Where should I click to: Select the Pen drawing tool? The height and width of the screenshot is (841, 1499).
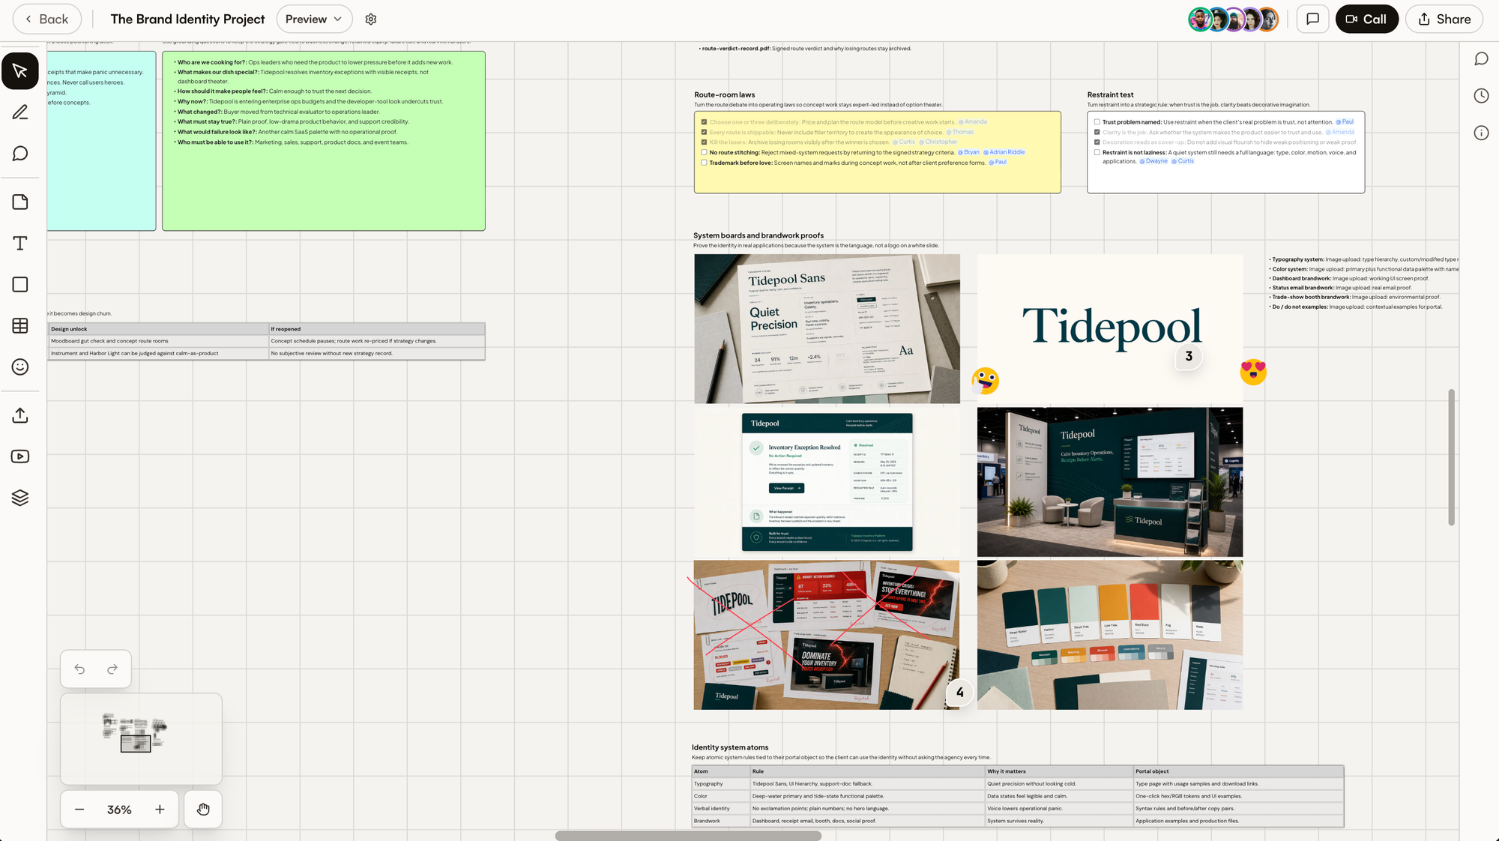coord(20,112)
